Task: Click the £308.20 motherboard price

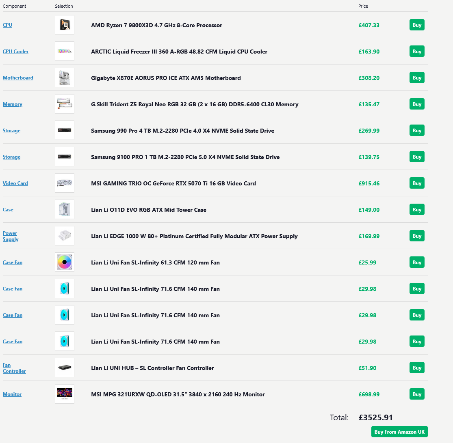Action: (x=369, y=78)
